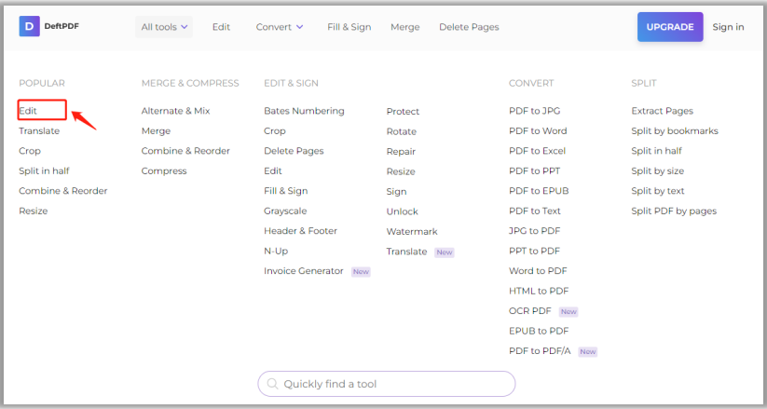This screenshot has width=767, height=409.
Task: Click the DeftPDF logo icon
Action: pyautogui.click(x=29, y=26)
